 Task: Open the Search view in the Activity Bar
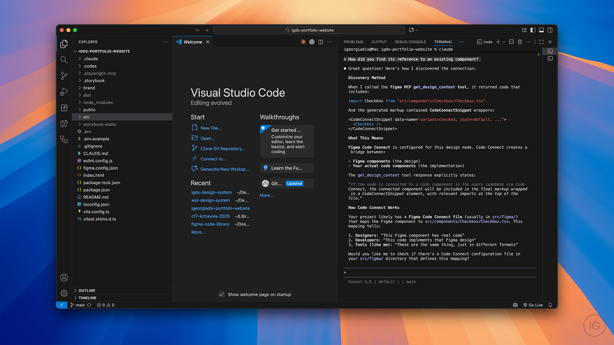(x=64, y=60)
